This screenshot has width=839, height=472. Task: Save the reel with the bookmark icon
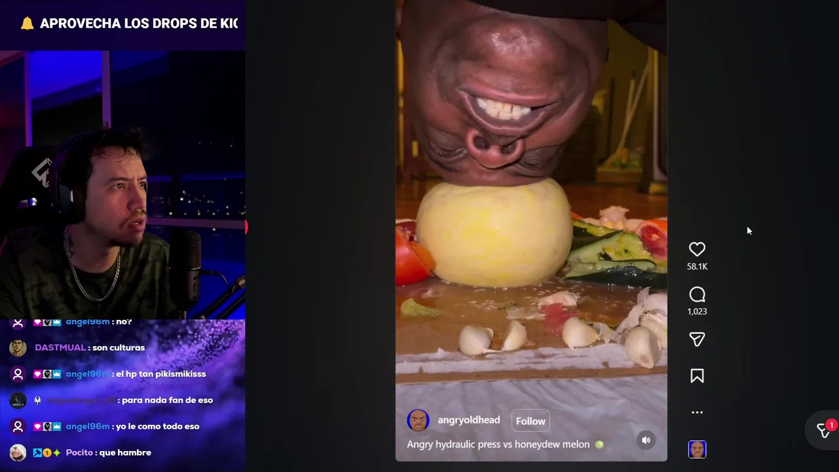click(x=697, y=376)
